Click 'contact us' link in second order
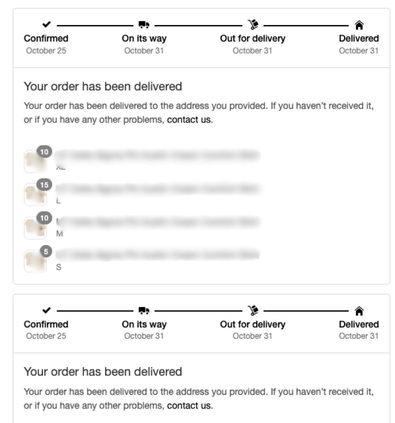The height and width of the screenshot is (423, 395). pyautogui.click(x=189, y=406)
